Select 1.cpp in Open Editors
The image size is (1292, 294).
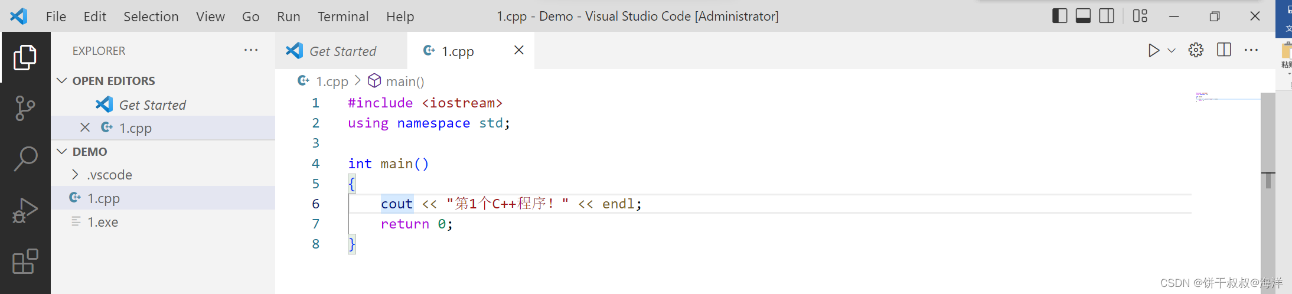[x=163, y=128]
